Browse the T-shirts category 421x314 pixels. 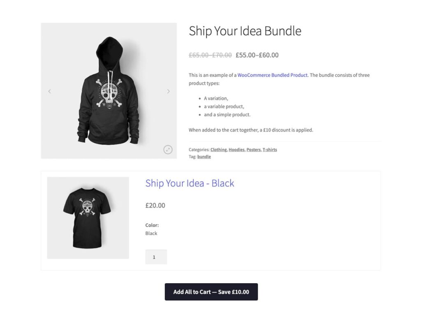[x=270, y=150]
